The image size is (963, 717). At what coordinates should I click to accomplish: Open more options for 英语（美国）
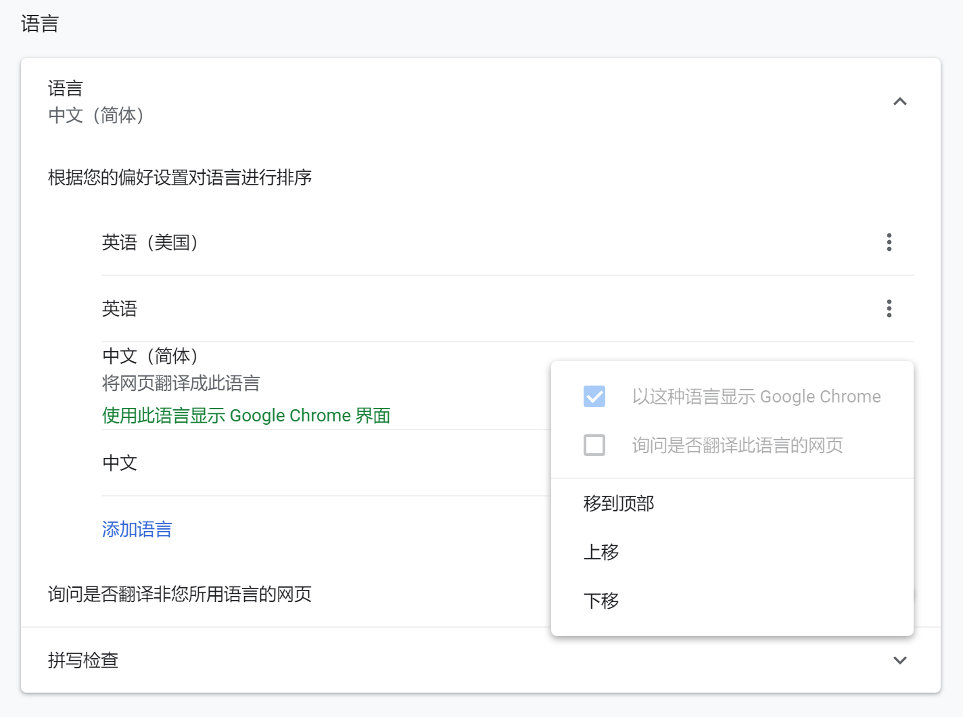[889, 242]
